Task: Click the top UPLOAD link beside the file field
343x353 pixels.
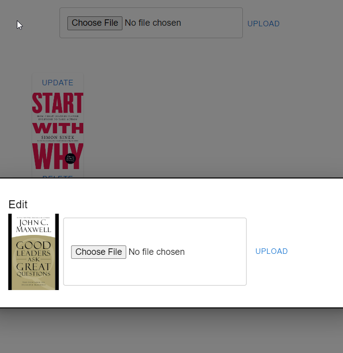Action: [x=263, y=24]
